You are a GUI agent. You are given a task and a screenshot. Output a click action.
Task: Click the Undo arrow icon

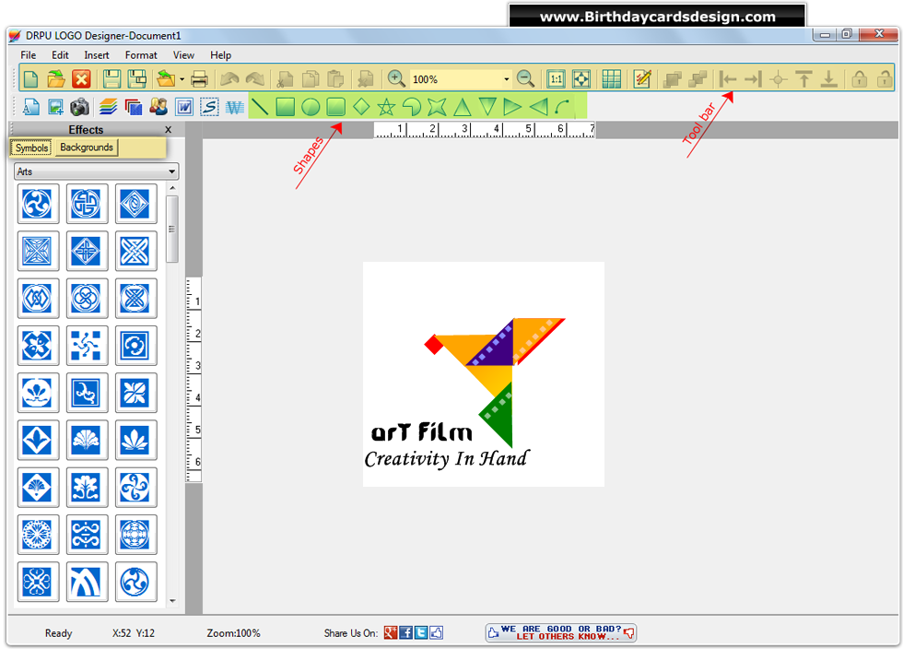[229, 78]
